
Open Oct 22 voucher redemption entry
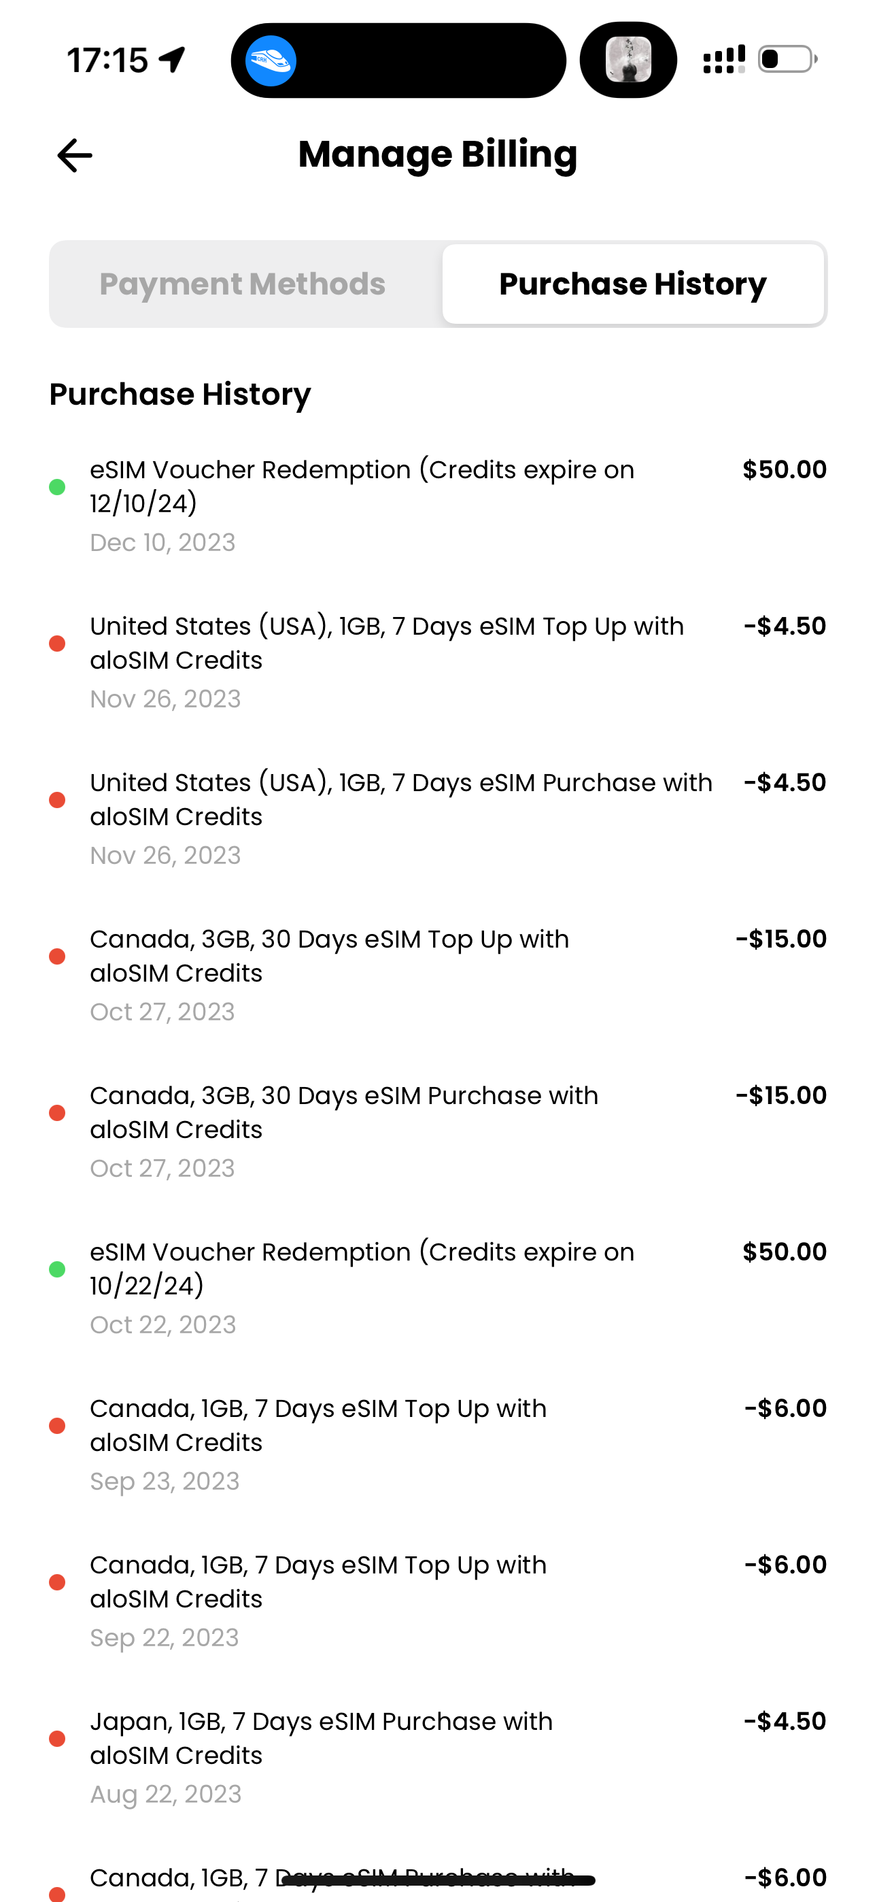pyautogui.click(x=362, y=1269)
